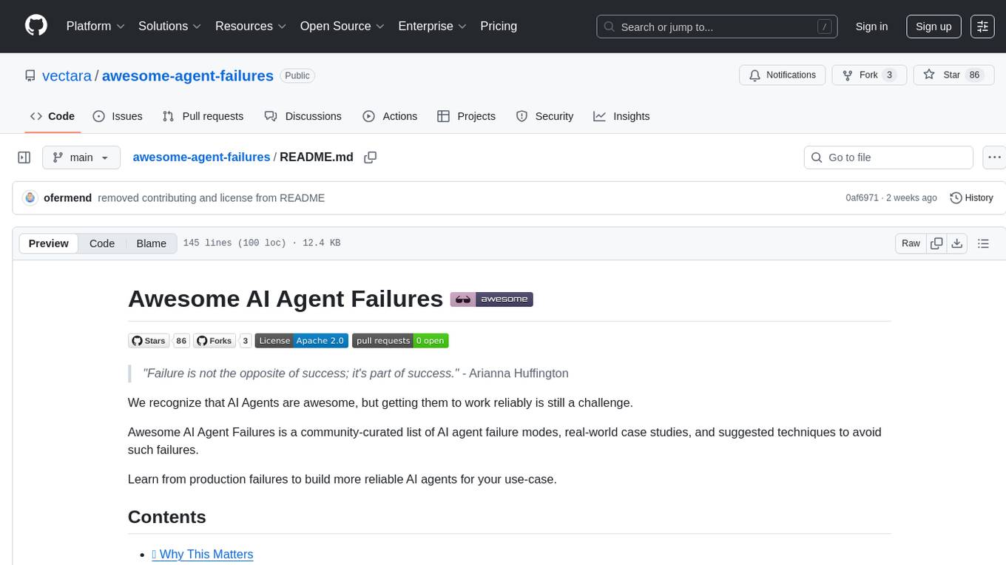The height and width of the screenshot is (565, 1006).
Task: Open ofermend author profile link
Action: point(67,197)
